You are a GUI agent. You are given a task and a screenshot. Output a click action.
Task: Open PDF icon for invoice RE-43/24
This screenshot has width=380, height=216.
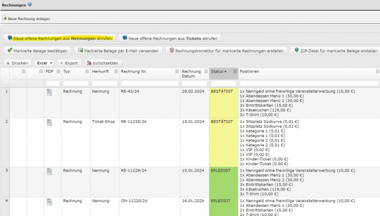pyautogui.click(x=49, y=92)
